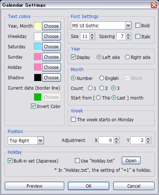Set month Count to 1
159x195 pixels.
pyautogui.click(x=90, y=88)
